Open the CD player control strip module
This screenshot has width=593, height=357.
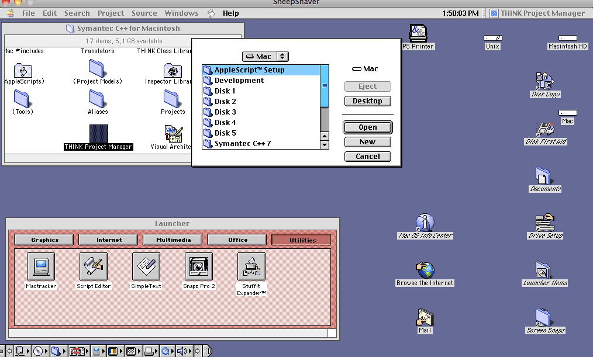pyautogui.click(x=40, y=351)
